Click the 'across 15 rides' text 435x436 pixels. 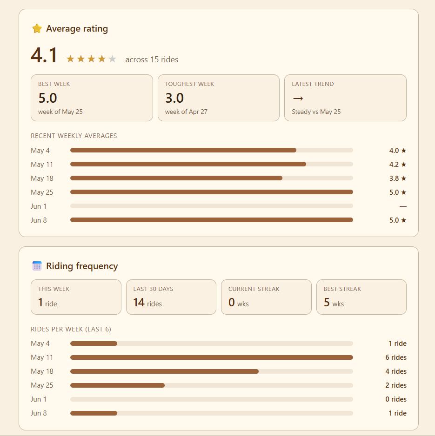coord(152,59)
